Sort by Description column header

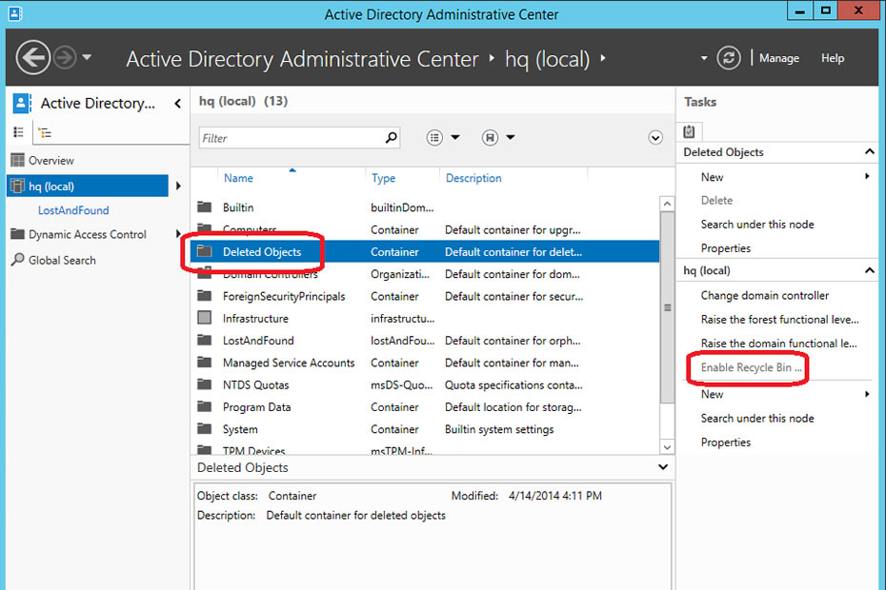tap(473, 178)
